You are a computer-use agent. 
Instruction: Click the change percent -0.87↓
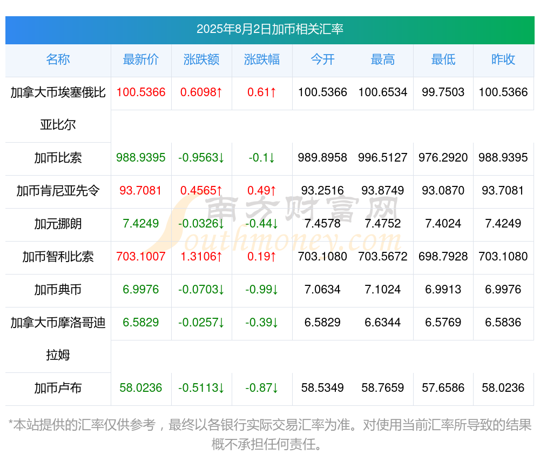pyautogui.click(x=262, y=388)
